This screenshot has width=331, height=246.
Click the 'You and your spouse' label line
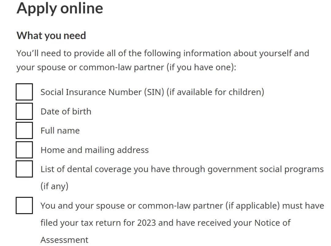(x=182, y=206)
